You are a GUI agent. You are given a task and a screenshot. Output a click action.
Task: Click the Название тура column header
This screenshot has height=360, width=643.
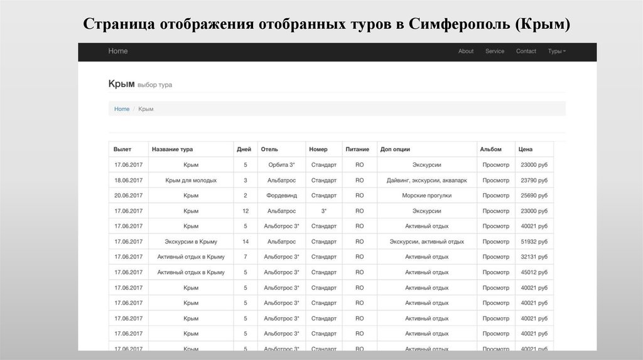[172, 149]
